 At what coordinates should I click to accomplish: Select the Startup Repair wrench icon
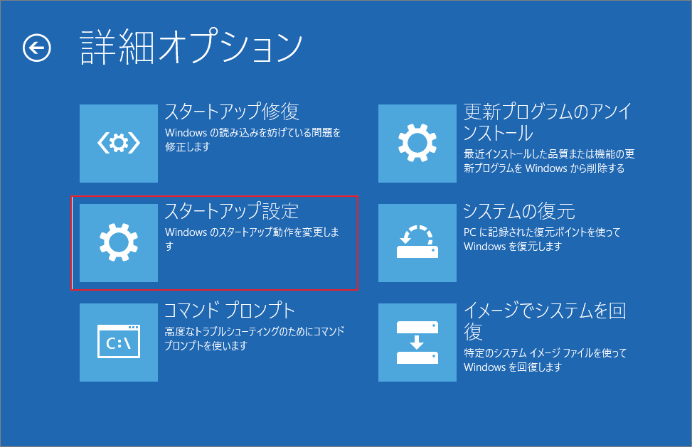tap(118, 144)
